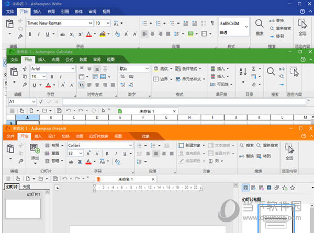Click the Add slide icon in Present
This screenshot has height=233, width=314.
point(35,149)
